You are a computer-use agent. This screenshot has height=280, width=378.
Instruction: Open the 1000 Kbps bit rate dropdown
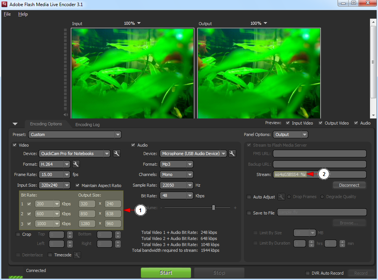[48, 224]
